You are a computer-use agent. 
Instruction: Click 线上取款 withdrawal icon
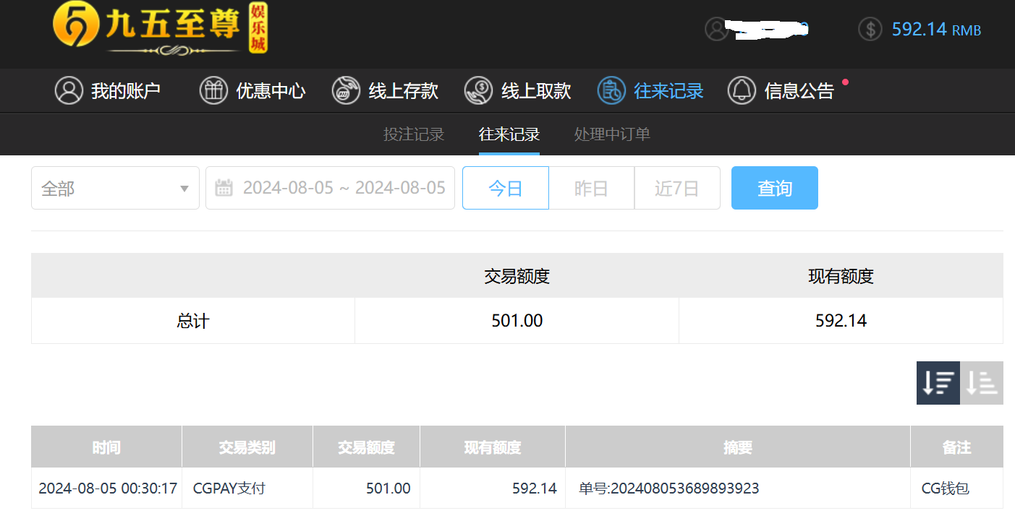pos(478,91)
